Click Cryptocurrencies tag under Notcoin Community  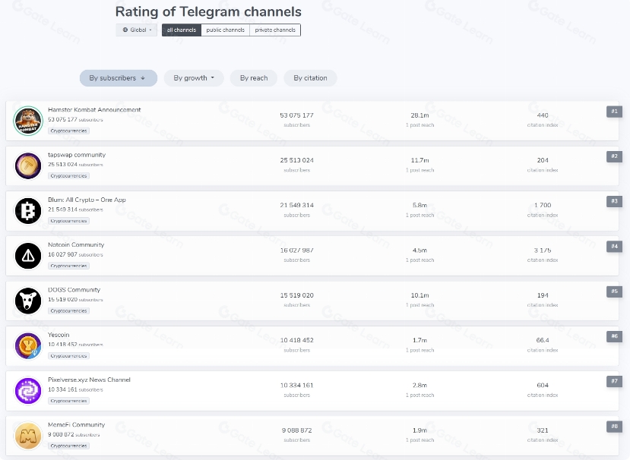pos(68,266)
